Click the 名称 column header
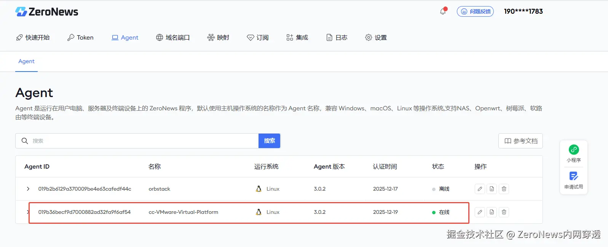The width and height of the screenshot is (608, 247). point(155,166)
